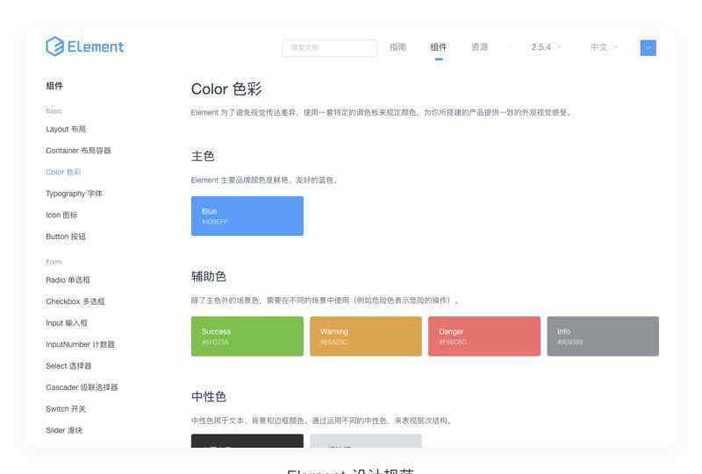
Task: Open InputNumber 计数器 in sidebar
Action: tap(80, 344)
